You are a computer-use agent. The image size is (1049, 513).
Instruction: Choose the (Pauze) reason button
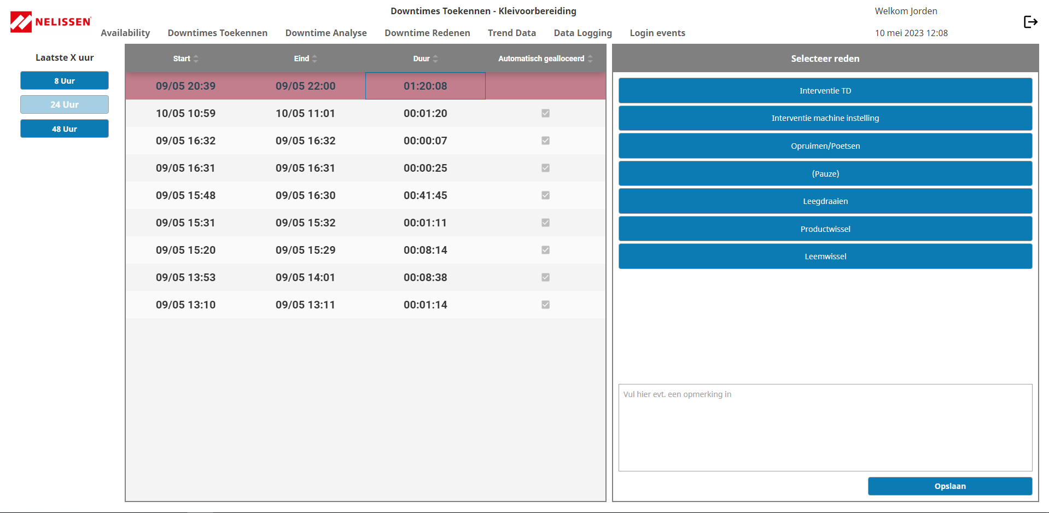coord(825,174)
